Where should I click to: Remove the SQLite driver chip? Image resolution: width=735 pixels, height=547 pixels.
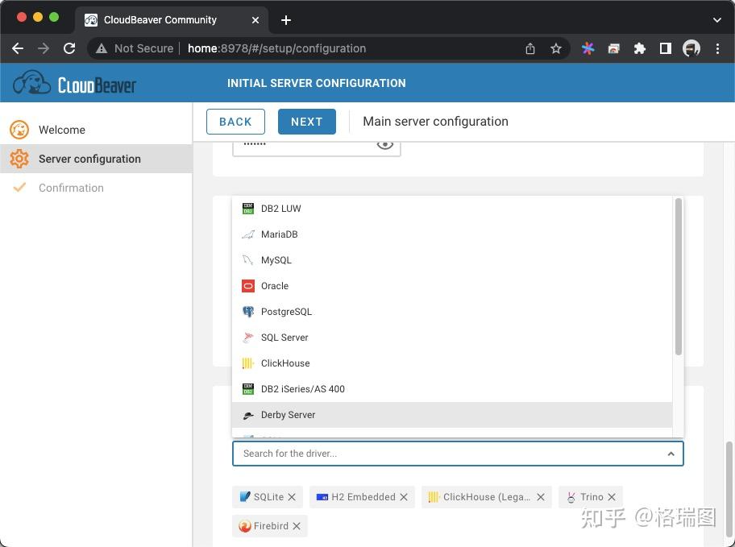(x=292, y=497)
